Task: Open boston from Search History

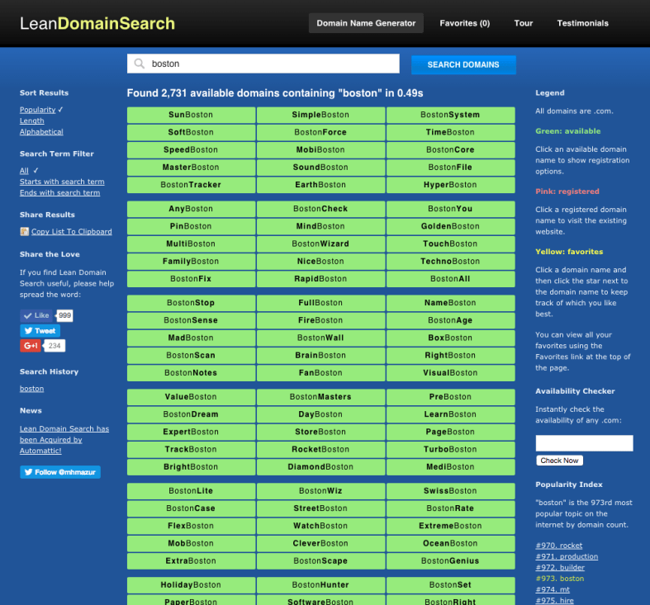Action: [x=31, y=388]
